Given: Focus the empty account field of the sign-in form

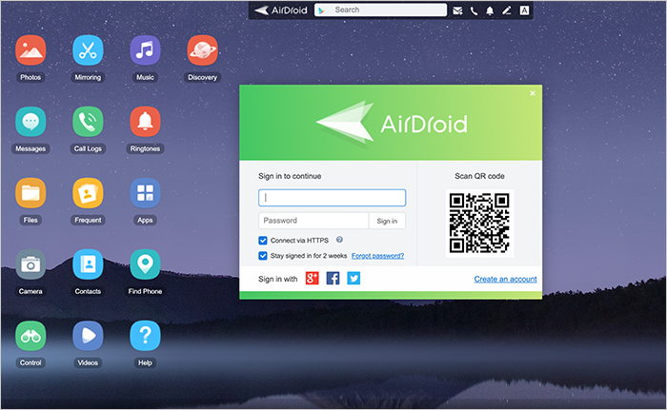Looking at the screenshot, I should [x=333, y=198].
